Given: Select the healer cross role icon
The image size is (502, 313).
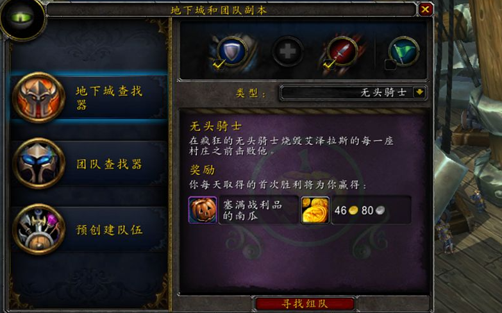Looking at the screenshot, I should coord(287,51).
